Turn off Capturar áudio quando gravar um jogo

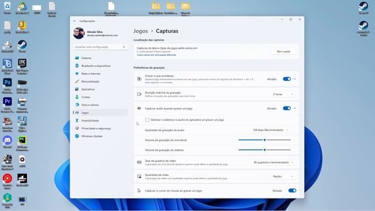[x=287, y=108]
